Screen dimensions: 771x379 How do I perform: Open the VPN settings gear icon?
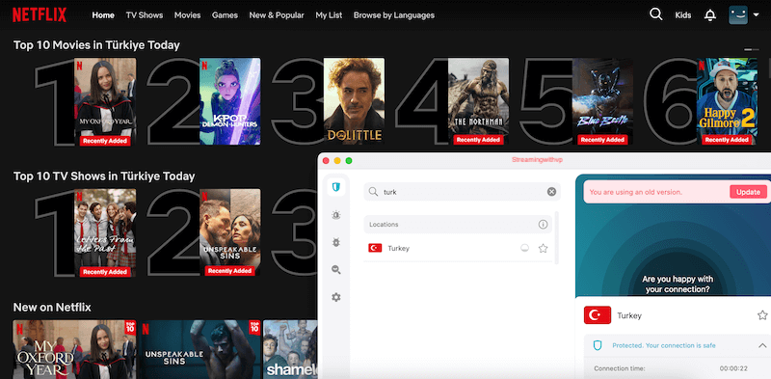[x=335, y=297]
